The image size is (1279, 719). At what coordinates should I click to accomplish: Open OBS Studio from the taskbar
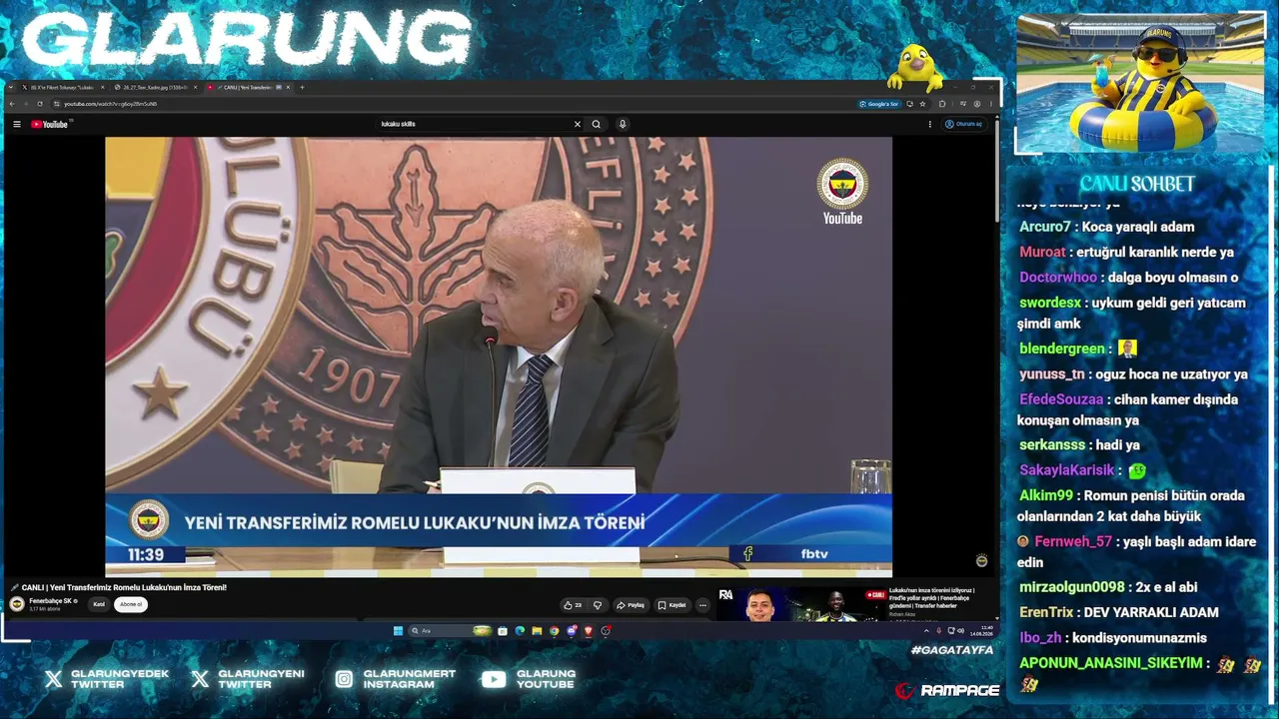[606, 631]
